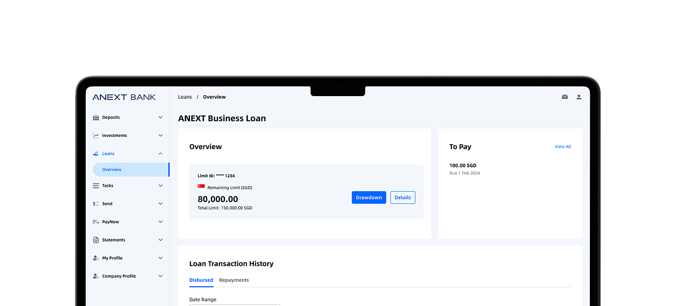Select the Disbursed tab
687x306 pixels.
201,280
